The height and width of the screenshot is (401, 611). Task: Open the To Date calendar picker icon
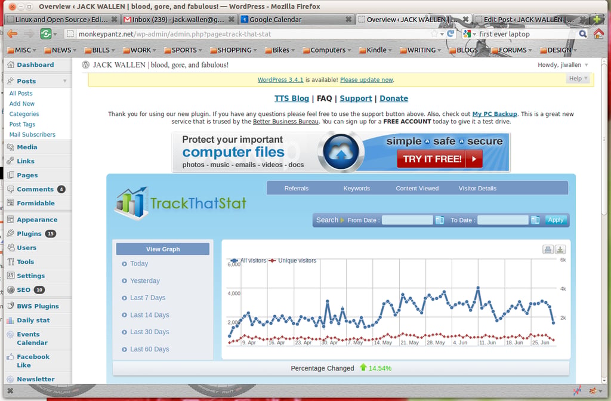tap(535, 220)
